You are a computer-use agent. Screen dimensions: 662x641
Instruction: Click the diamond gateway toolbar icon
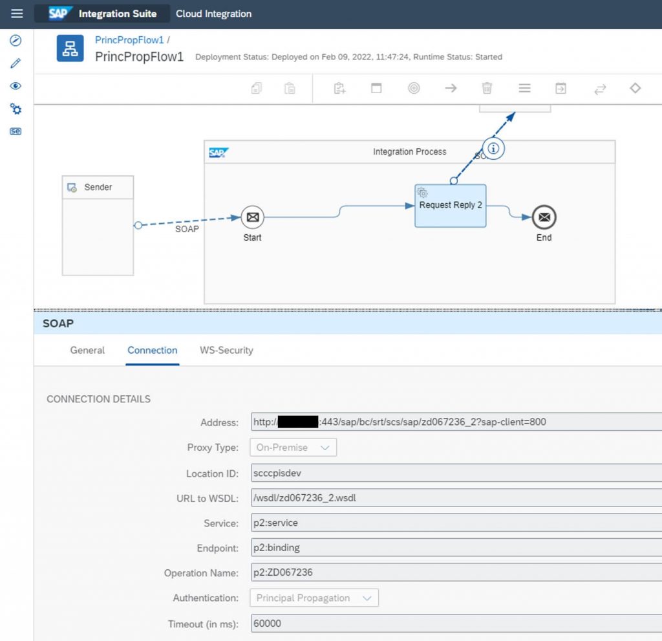(x=635, y=88)
